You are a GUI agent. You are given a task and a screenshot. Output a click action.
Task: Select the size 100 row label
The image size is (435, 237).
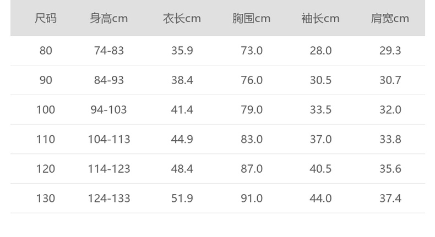point(46,110)
